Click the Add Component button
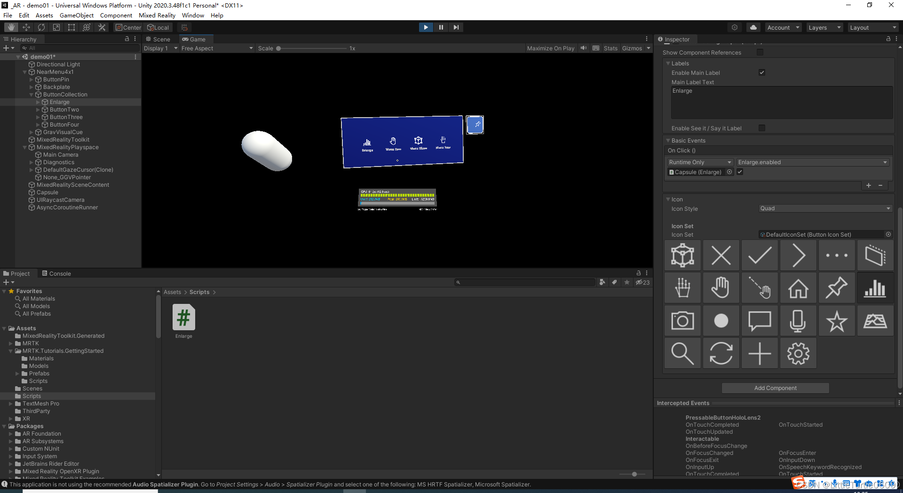This screenshot has height=493, width=903. tap(775, 388)
